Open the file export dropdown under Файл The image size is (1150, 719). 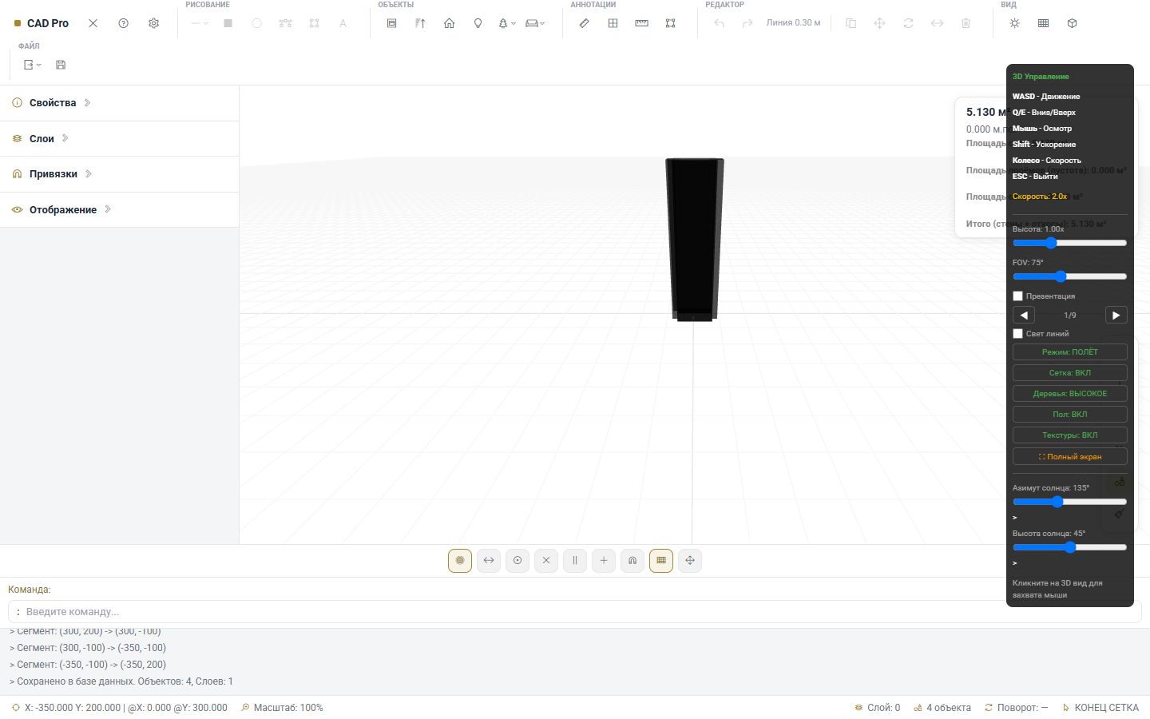[32, 65]
